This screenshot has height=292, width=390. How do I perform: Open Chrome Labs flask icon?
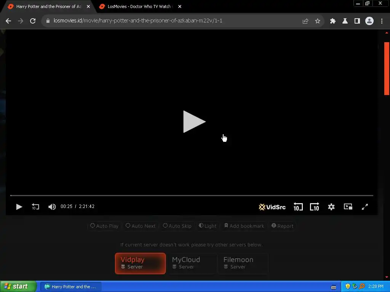pos(345,21)
